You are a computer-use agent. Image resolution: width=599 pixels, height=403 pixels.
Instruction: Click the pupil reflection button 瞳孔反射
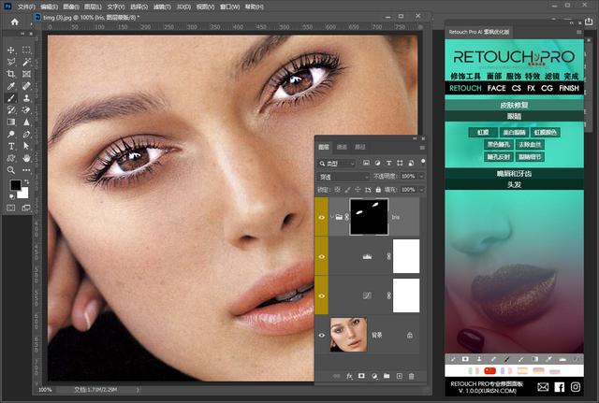[x=498, y=156]
